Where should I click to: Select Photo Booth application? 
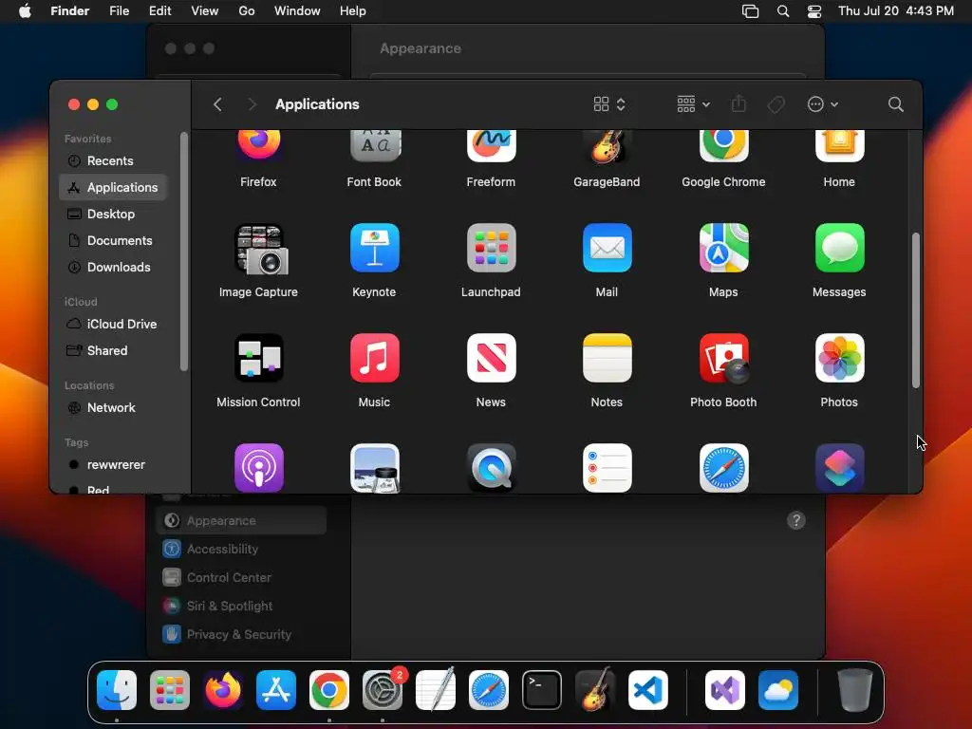tap(723, 358)
